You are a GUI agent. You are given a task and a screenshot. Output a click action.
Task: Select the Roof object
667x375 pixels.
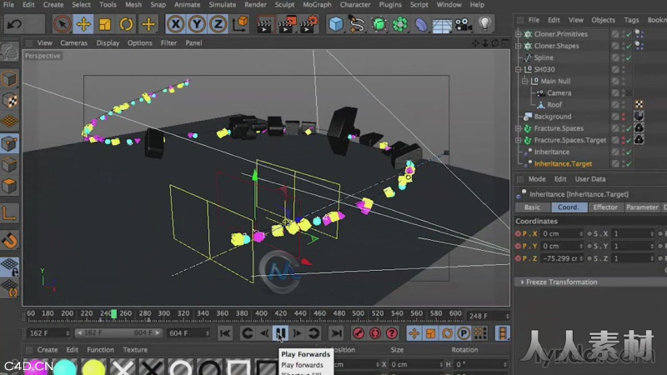[554, 105]
